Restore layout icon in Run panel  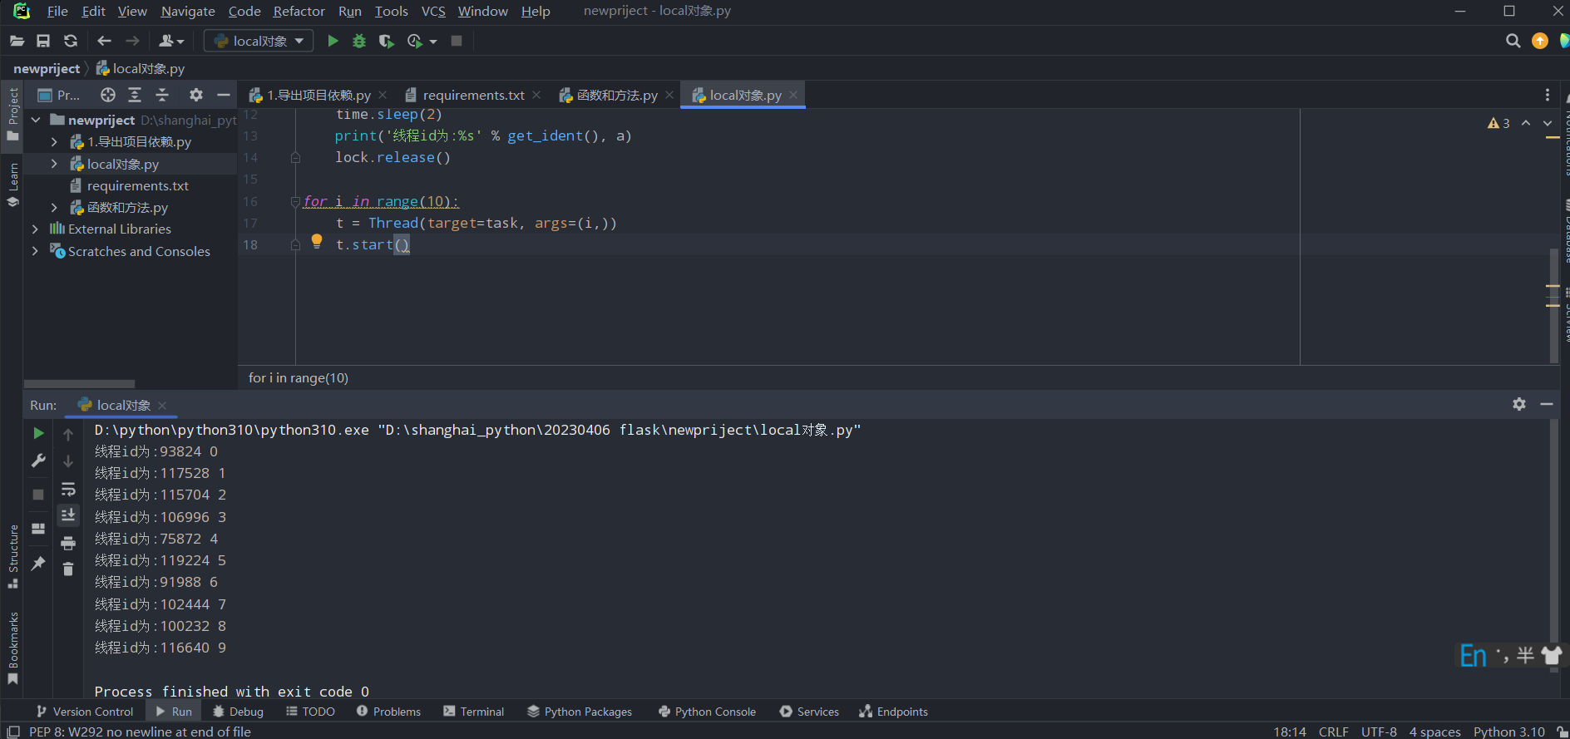coord(38,529)
